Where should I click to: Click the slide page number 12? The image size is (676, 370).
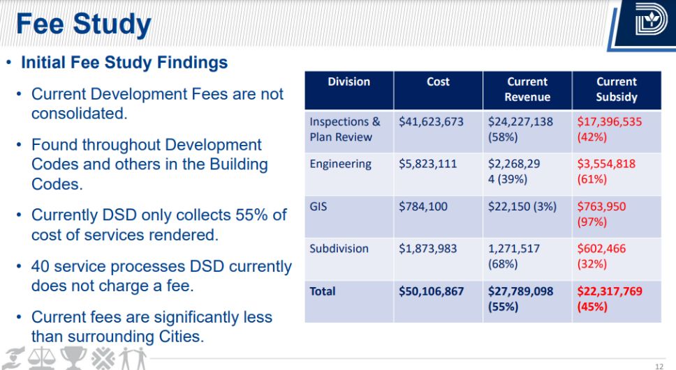(x=659, y=366)
